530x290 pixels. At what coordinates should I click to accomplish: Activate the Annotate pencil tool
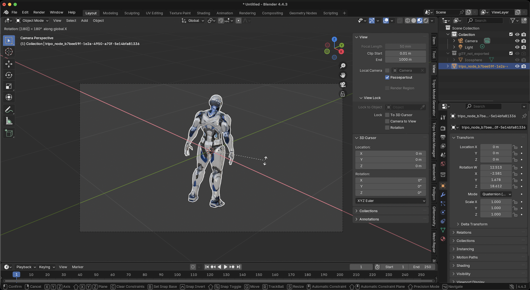[x=9, y=110]
